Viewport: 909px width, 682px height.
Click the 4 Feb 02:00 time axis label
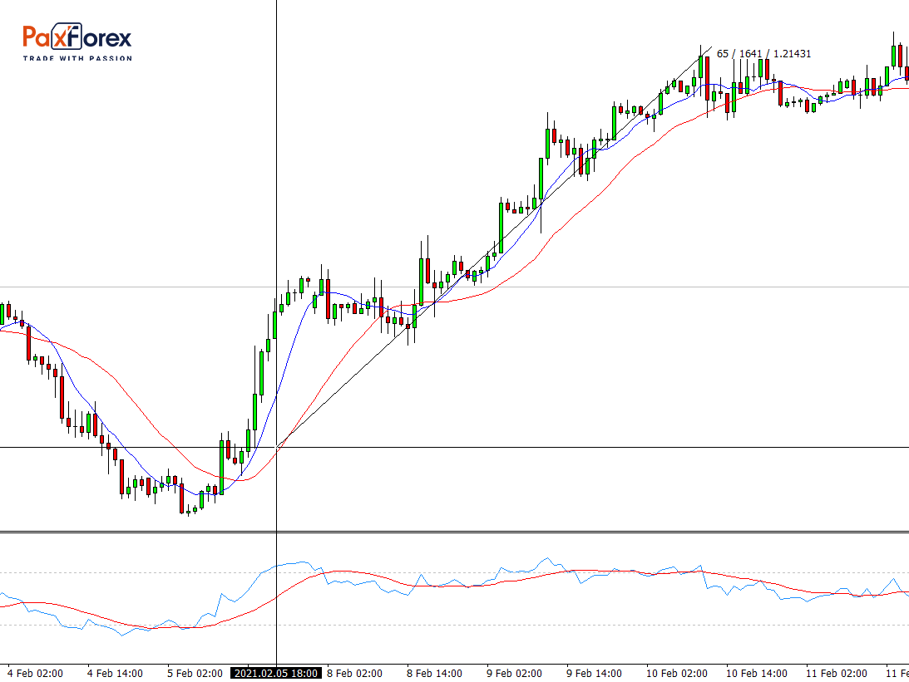pos(36,674)
